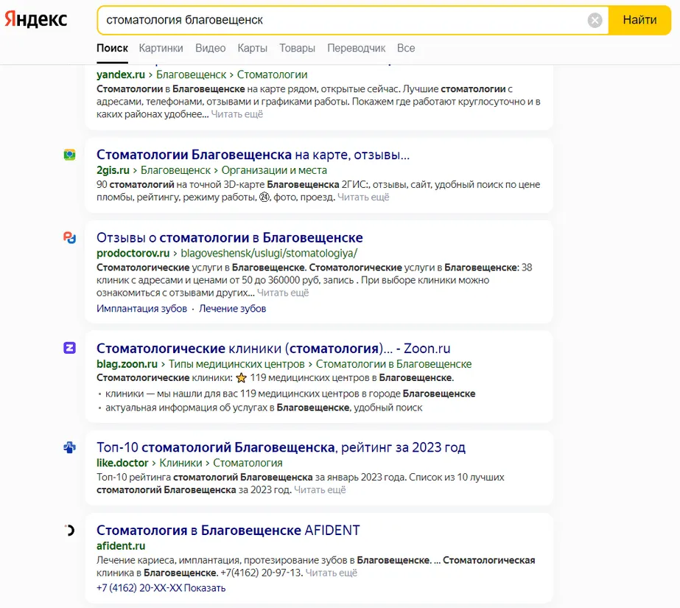Select the Товары tab
The width and height of the screenshot is (680, 608).
[x=297, y=48]
